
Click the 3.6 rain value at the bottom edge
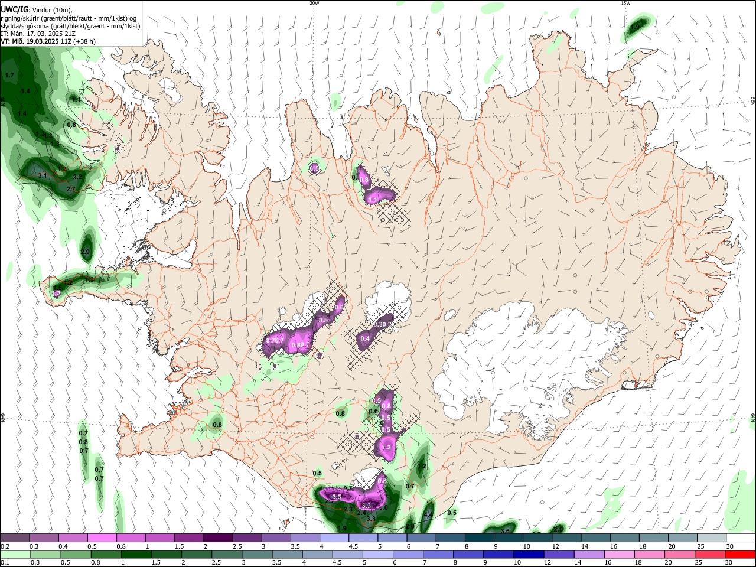tap(505, 532)
